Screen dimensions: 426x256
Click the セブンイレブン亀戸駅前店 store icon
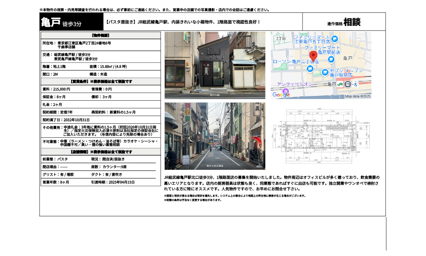(325, 73)
